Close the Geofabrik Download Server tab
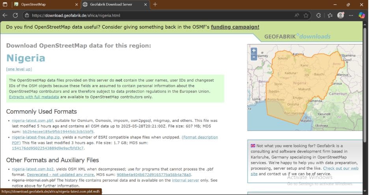369x195 pixels. click(145, 4)
